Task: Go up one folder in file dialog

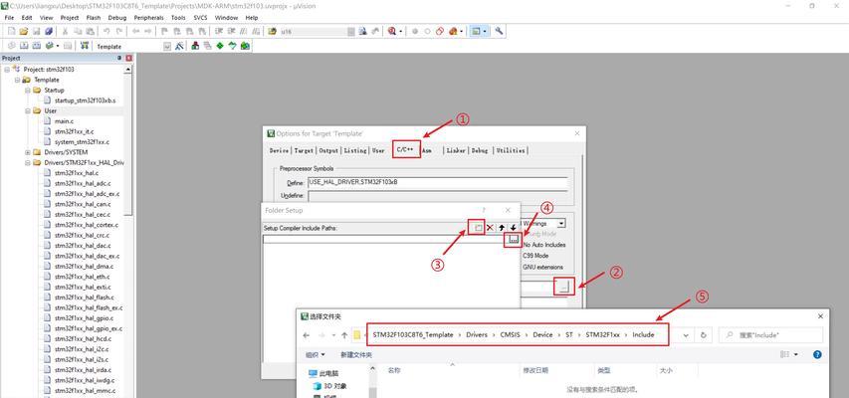Action: tap(344, 335)
